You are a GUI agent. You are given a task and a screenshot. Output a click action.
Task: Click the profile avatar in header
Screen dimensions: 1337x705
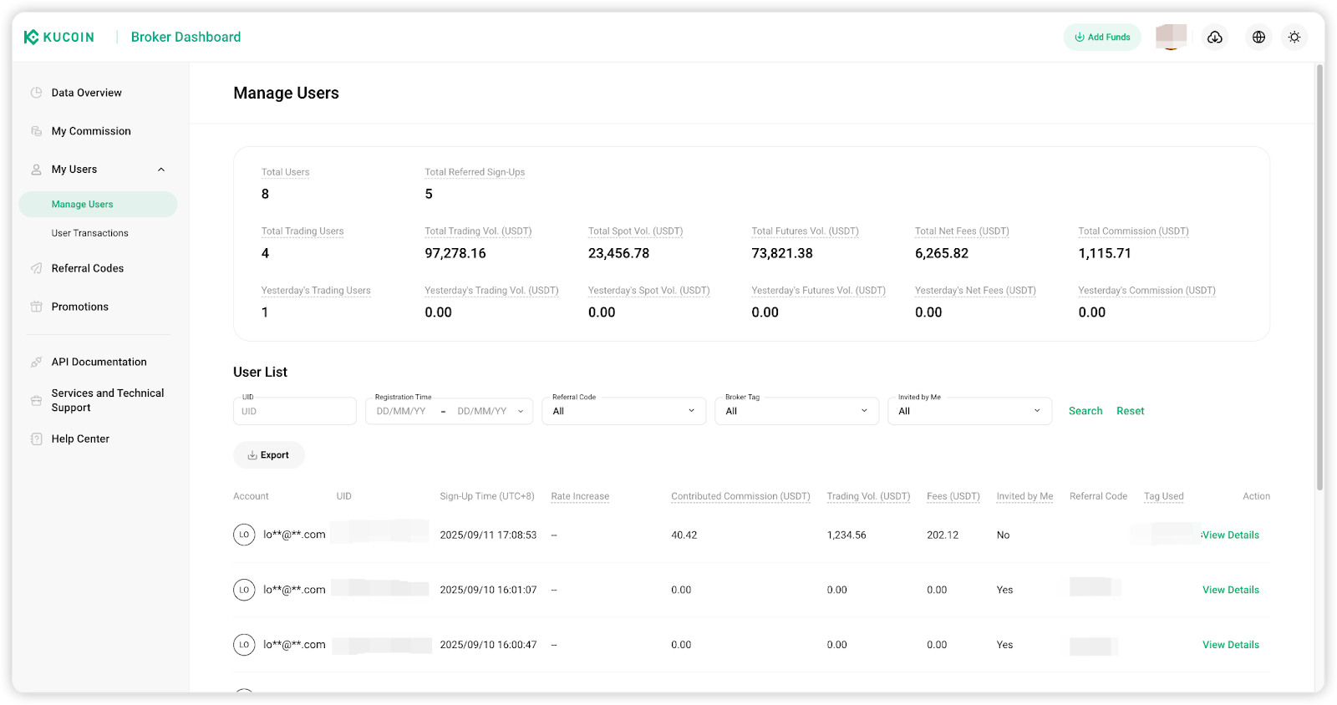[x=1171, y=37]
